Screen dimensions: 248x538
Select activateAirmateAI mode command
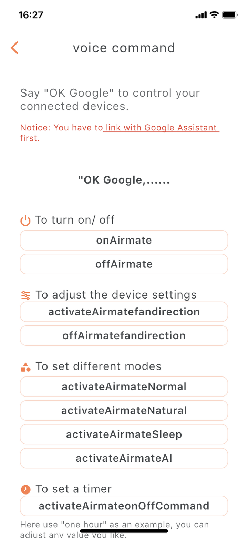coord(124,458)
